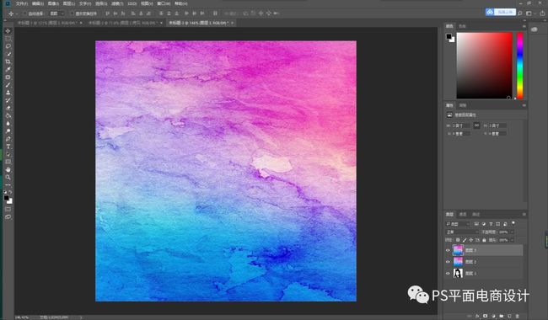The image size is (548, 320).
Task: Create a new group folder icon
Action: point(501,316)
